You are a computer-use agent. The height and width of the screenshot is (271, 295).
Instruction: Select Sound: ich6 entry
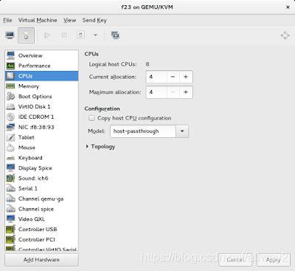tap(41, 178)
